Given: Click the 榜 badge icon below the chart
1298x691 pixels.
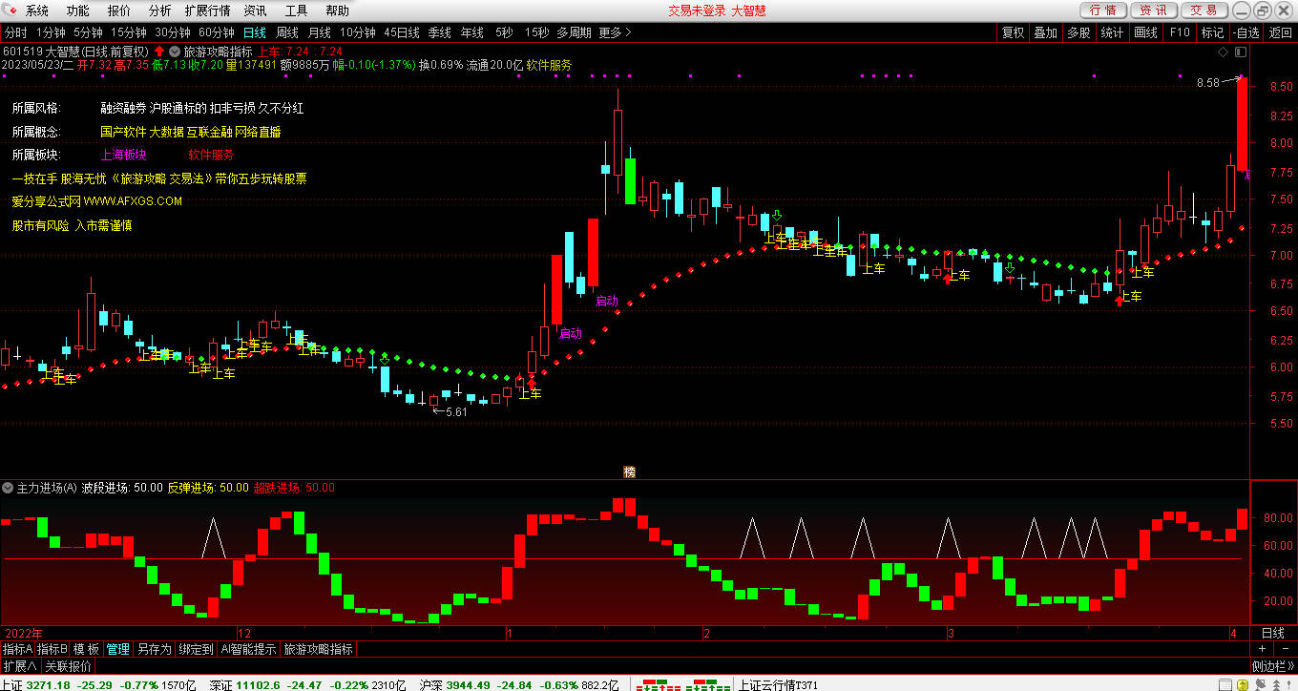Looking at the screenshot, I should click(x=629, y=471).
